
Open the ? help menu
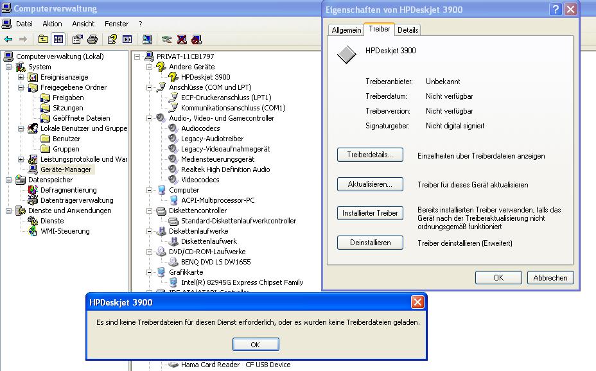click(x=141, y=24)
